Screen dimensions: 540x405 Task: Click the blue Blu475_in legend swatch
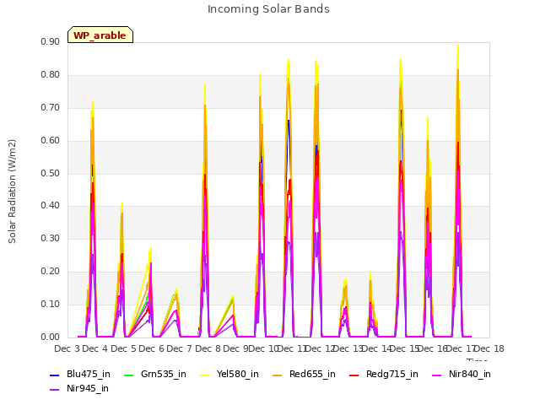[54, 375]
